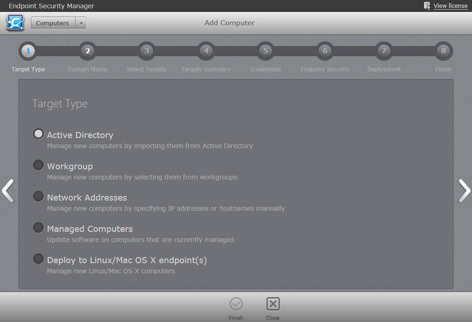Open the View license link
472x322 pixels.
click(x=450, y=6)
